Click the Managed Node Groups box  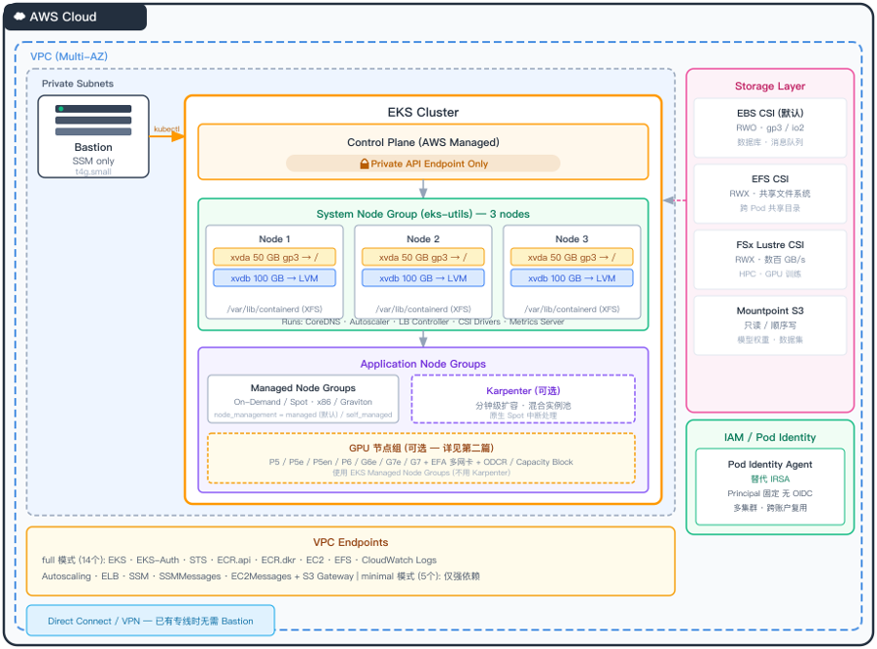click(303, 399)
